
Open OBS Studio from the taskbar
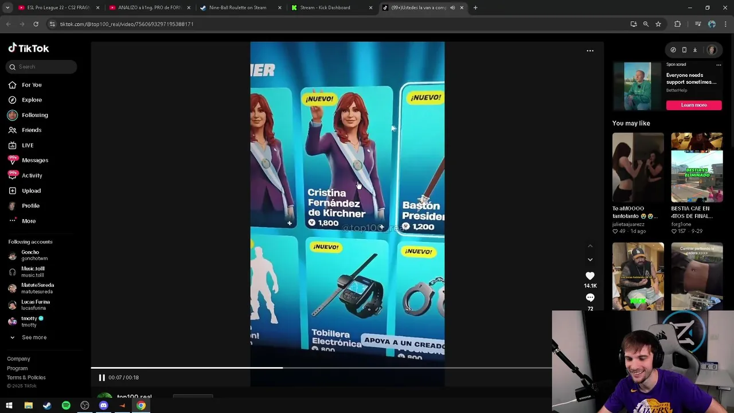point(85,406)
